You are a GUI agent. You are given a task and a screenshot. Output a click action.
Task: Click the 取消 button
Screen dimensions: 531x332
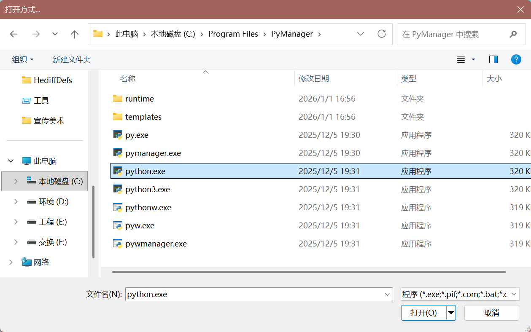click(x=491, y=313)
